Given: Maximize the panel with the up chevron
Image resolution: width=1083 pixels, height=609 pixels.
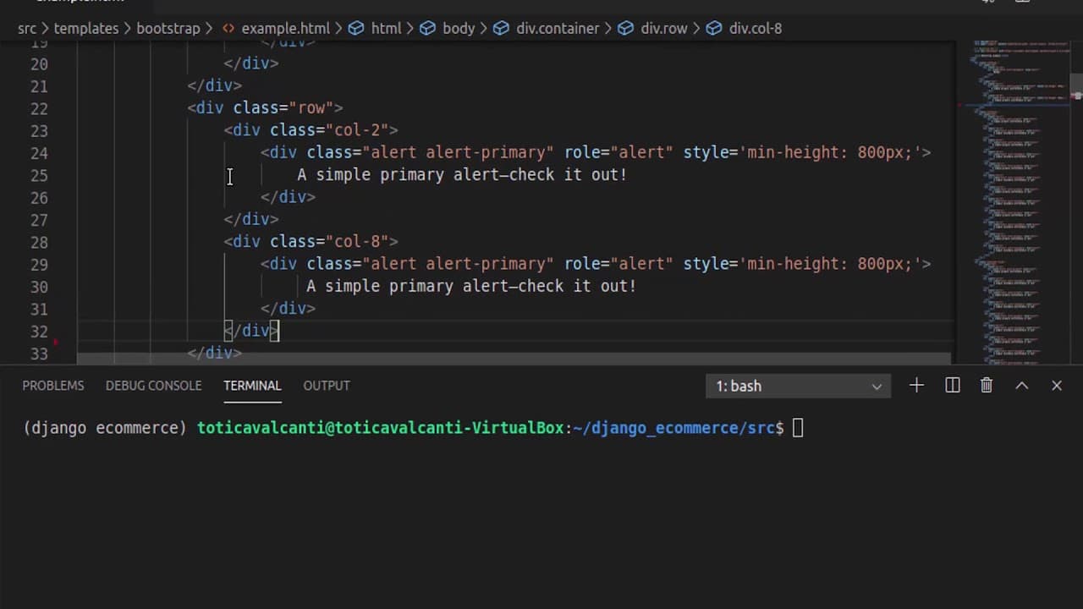Looking at the screenshot, I should tap(1022, 386).
